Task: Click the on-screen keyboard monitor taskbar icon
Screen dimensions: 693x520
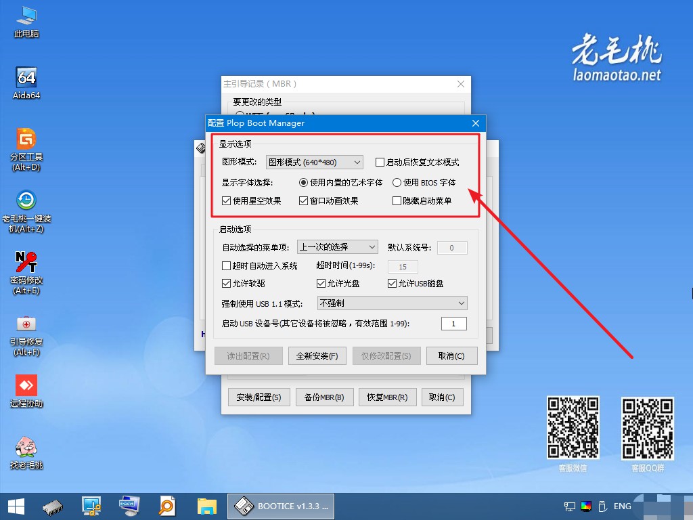Action: pos(129,506)
